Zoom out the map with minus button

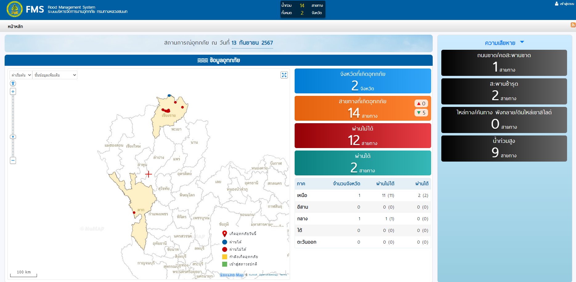(x=13, y=160)
